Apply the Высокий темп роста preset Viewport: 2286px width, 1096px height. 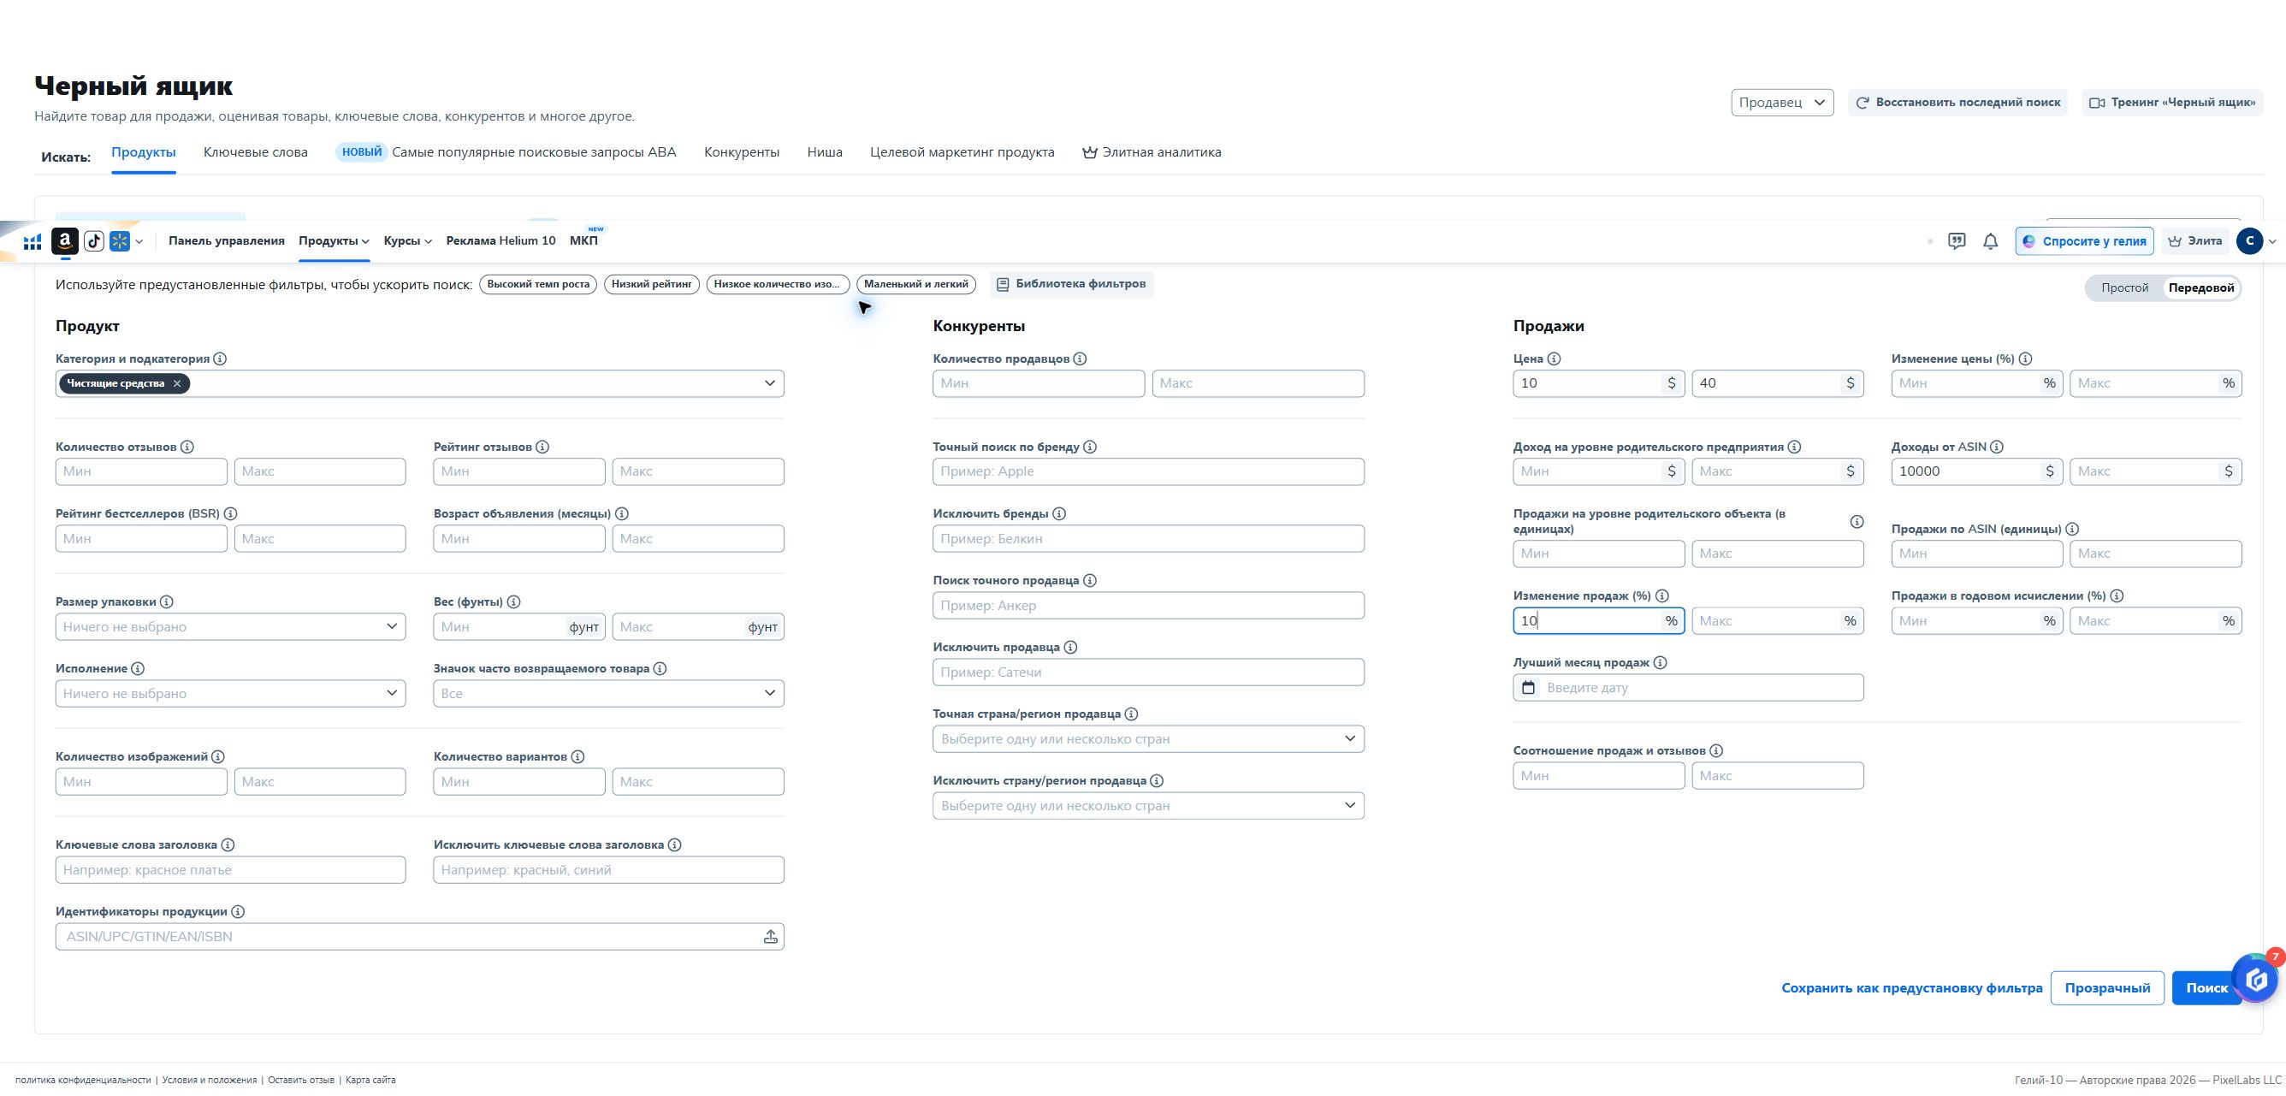539,284
